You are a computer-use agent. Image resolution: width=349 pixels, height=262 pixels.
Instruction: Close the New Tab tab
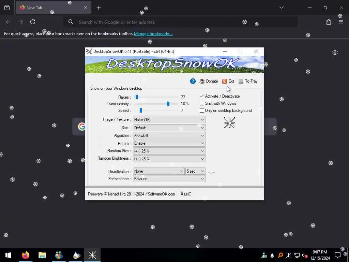[86, 8]
